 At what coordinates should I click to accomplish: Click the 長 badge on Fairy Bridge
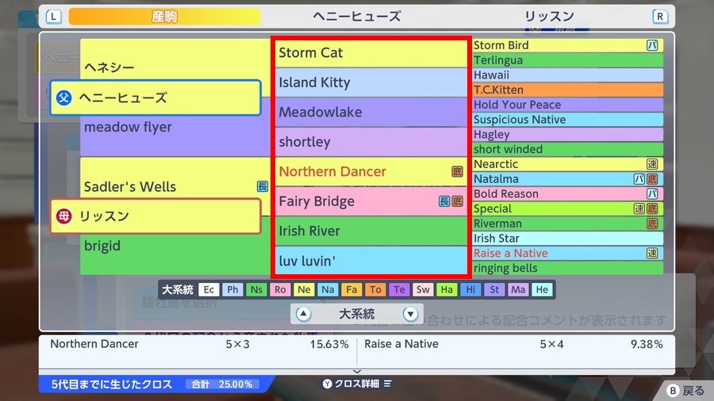pos(444,201)
